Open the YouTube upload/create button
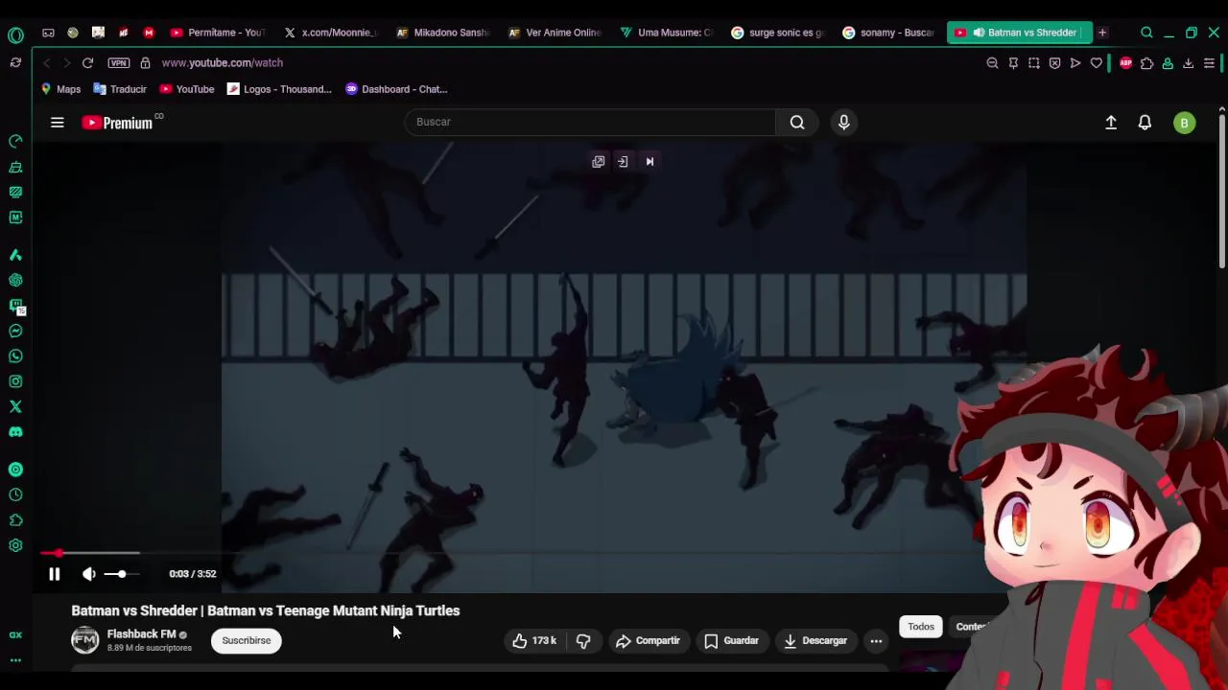 pos(1111,123)
